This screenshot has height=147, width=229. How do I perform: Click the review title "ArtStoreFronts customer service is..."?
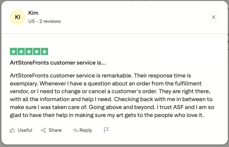[x=58, y=63]
